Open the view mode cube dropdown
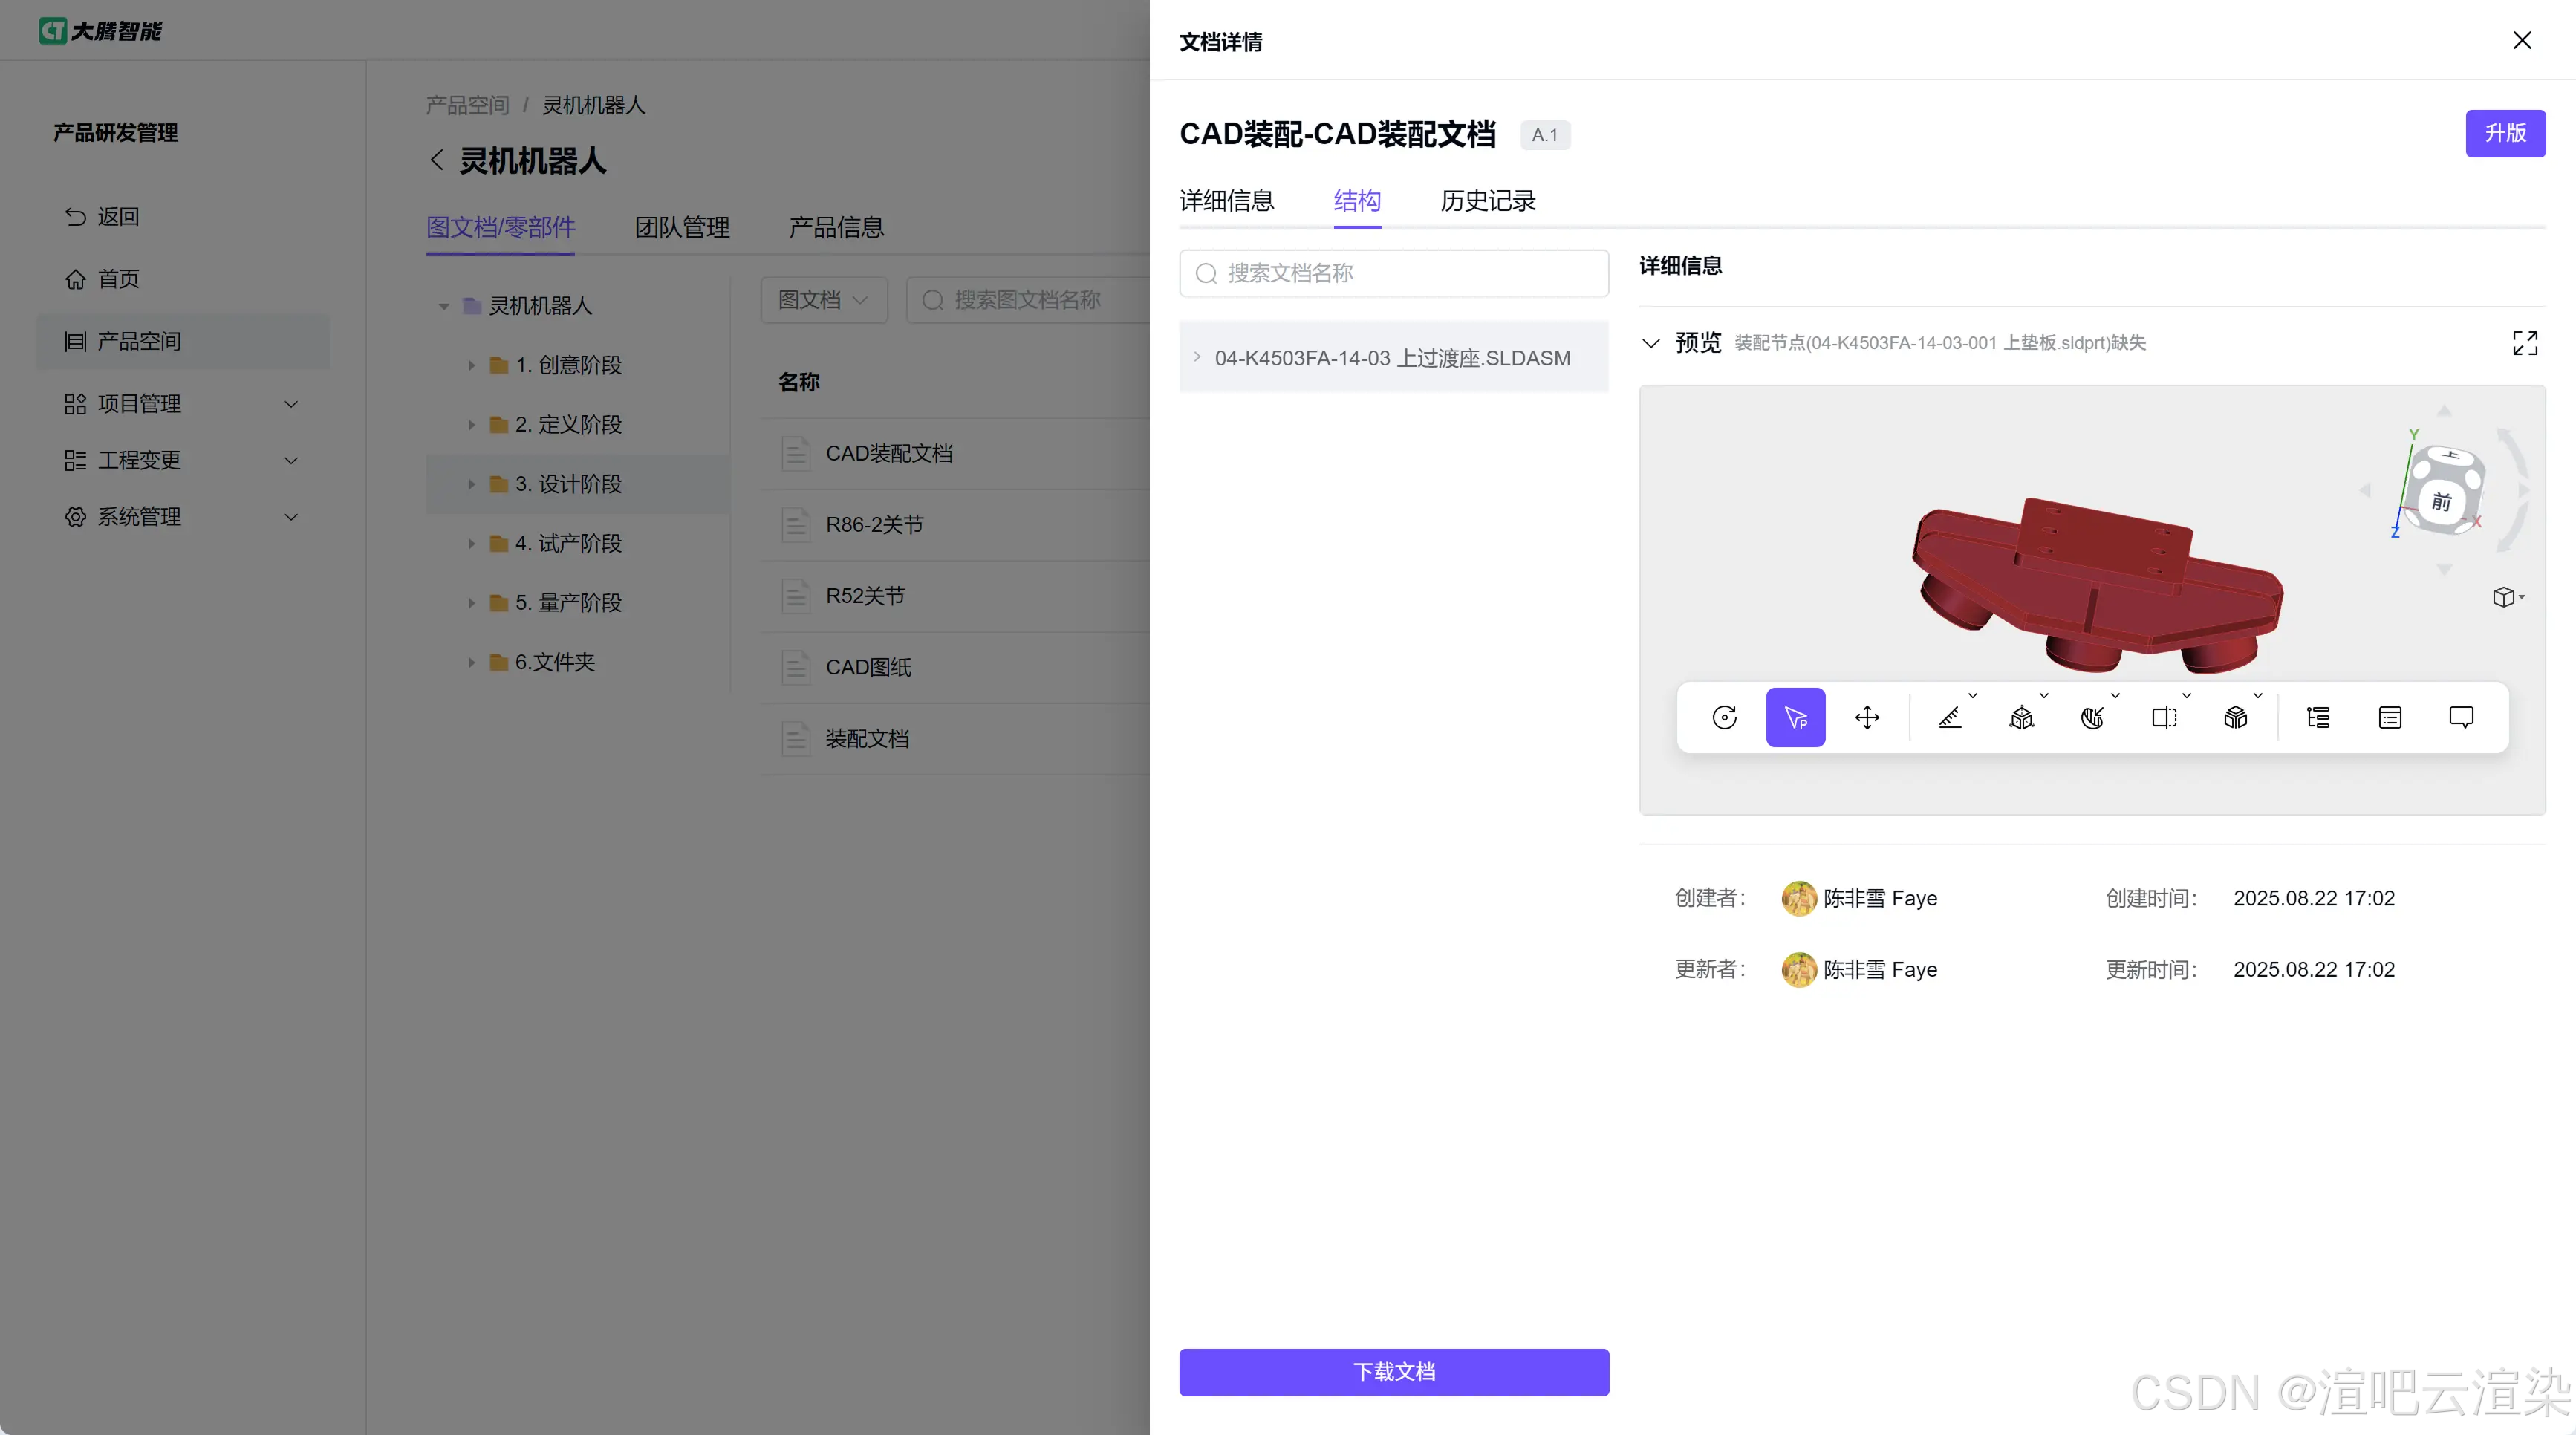 click(x=2507, y=597)
